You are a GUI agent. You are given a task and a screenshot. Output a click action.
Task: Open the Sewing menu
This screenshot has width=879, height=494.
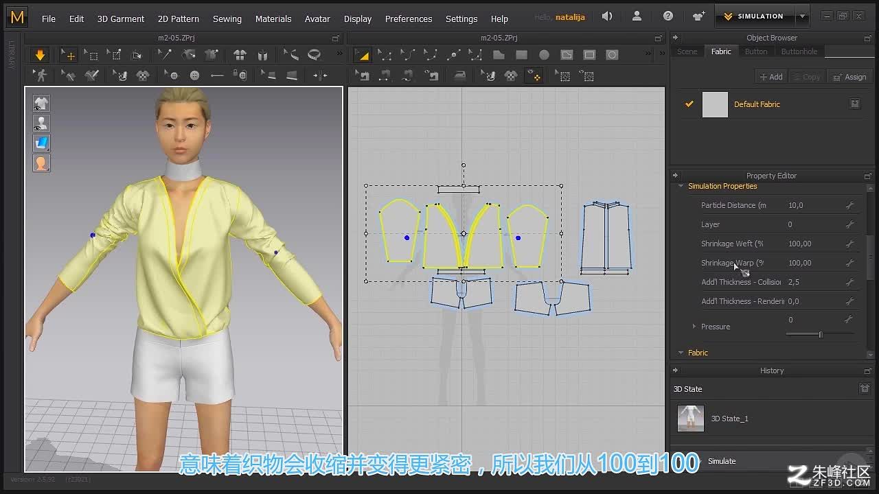(227, 19)
